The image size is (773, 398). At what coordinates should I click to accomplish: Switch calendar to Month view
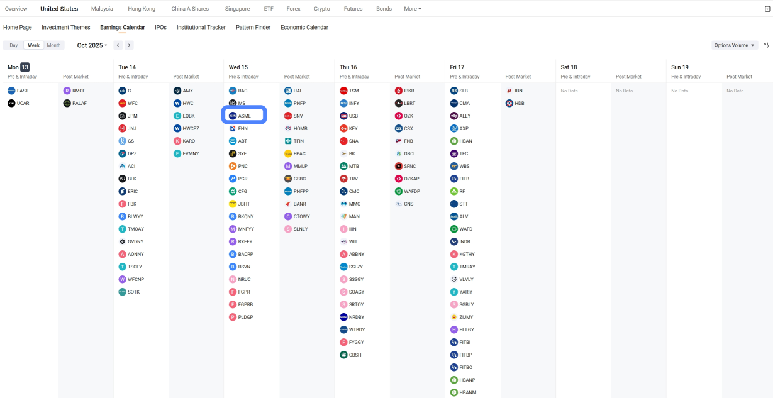(53, 45)
